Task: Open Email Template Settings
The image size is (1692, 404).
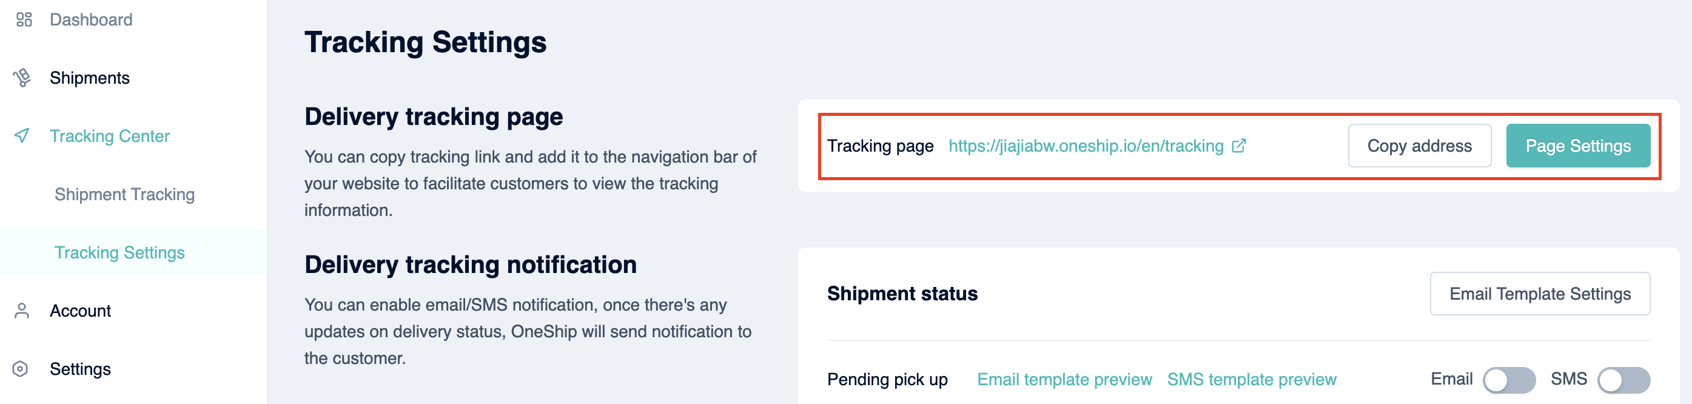Action: [x=1540, y=294]
